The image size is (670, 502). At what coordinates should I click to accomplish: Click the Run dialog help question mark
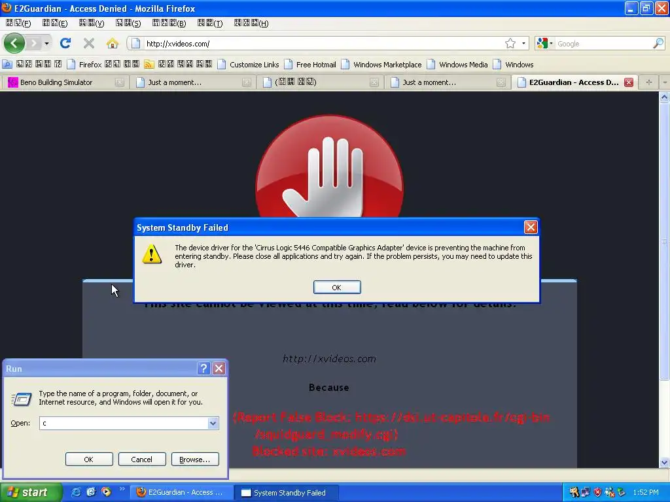204,369
